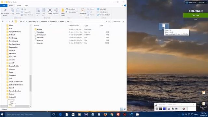The width and height of the screenshot is (208, 117).
Task: Open the Easy access dropdown
Action: click(72, 12)
